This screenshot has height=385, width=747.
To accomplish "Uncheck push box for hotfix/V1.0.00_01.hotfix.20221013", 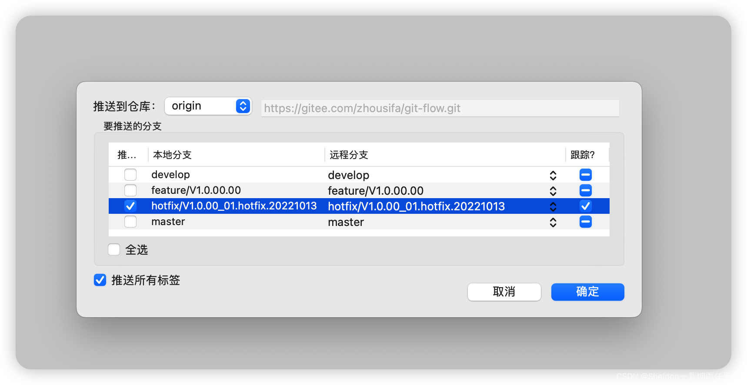I will click(x=130, y=206).
